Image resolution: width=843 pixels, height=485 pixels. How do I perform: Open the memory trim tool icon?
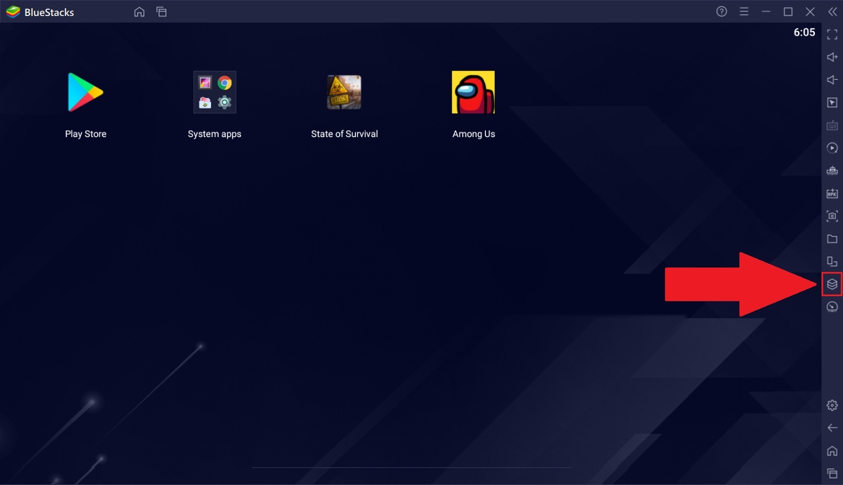coord(833,171)
